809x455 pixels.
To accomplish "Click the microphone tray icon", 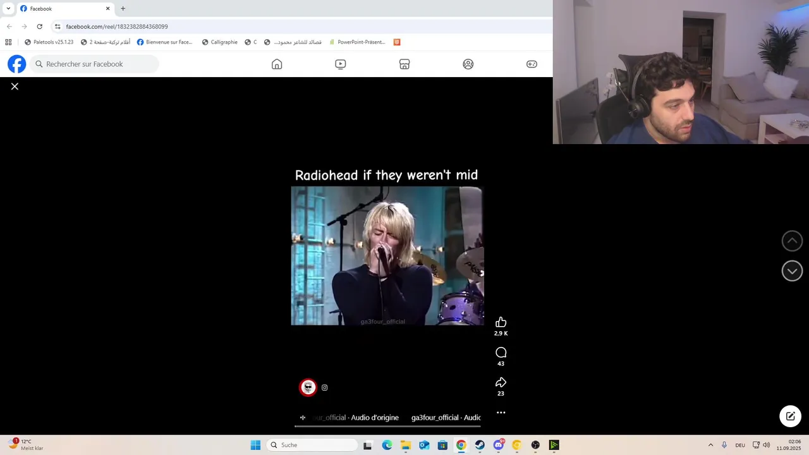I will point(724,445).
